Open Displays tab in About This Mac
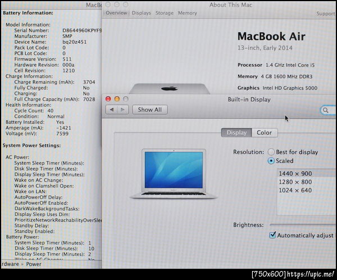 pyautogui.click(x=141, y=13)
